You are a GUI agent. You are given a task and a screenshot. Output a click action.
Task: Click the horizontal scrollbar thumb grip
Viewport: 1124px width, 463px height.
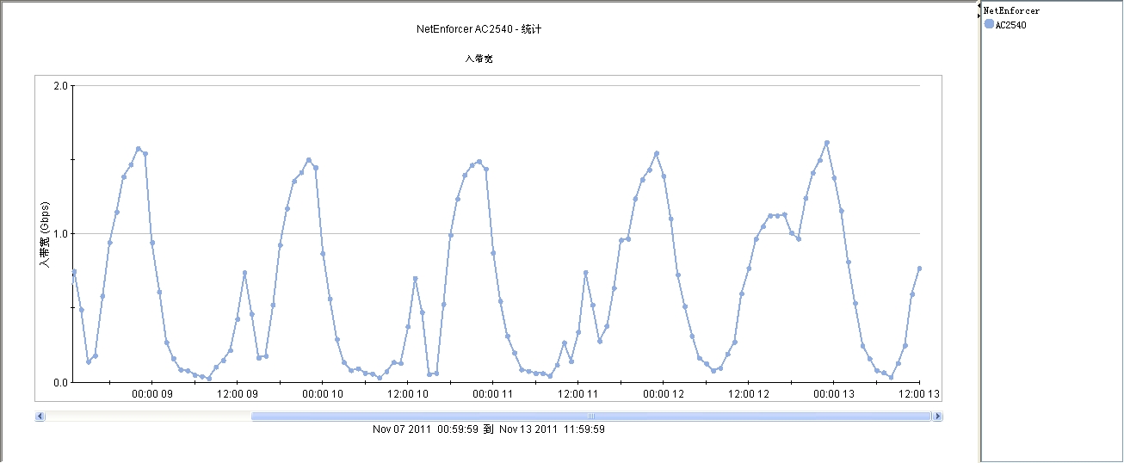coord(591,417)
